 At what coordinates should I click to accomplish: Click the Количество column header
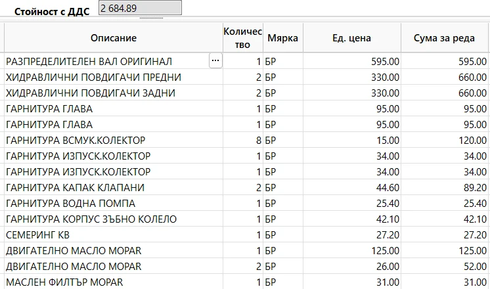(x=242, y=38)
